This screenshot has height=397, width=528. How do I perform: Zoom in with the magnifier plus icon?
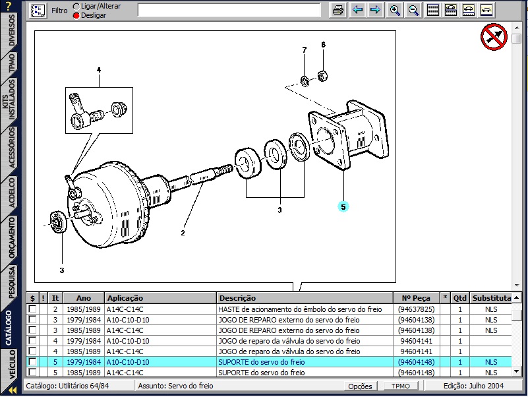tap(395, 10)
